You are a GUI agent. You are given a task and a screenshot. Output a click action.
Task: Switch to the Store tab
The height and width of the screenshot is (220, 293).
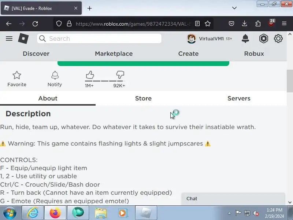143,98
